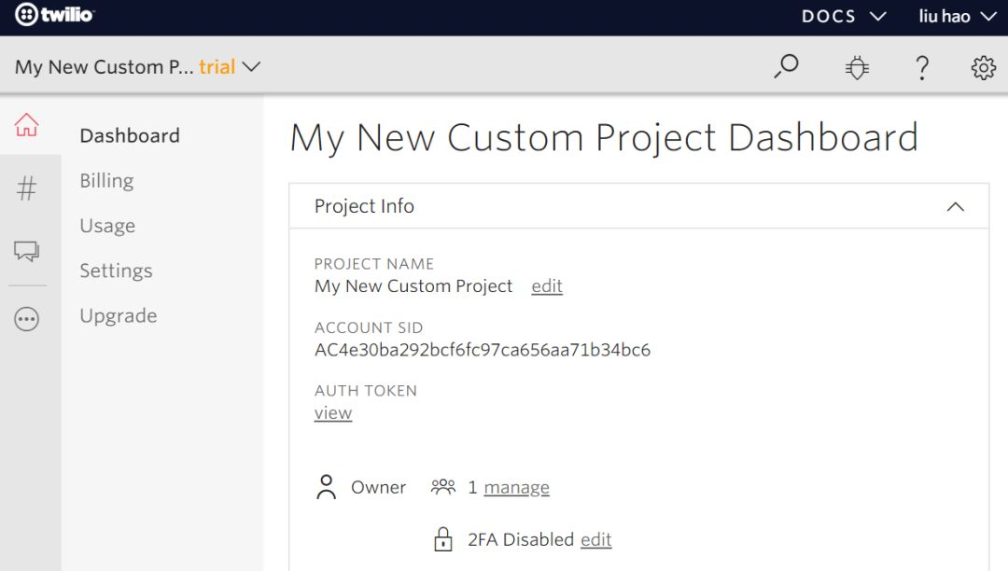
Task: Go to Dashboard in sidebar
Action: [129, 135]
